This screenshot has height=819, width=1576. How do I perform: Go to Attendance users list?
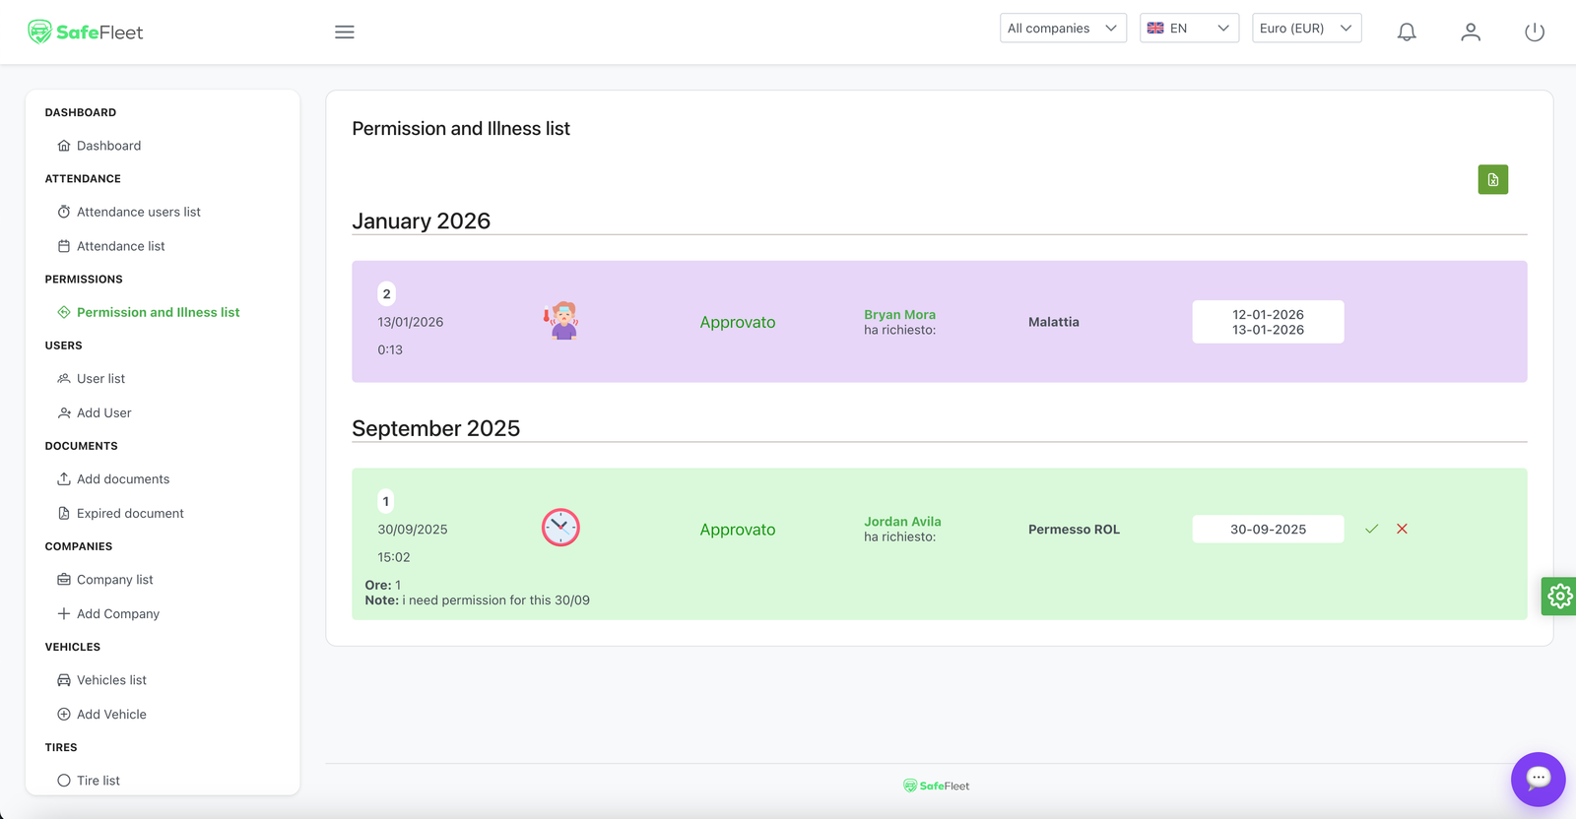(138, 212)
